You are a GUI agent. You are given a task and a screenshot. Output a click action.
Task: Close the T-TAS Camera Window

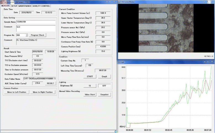[211, 2]
